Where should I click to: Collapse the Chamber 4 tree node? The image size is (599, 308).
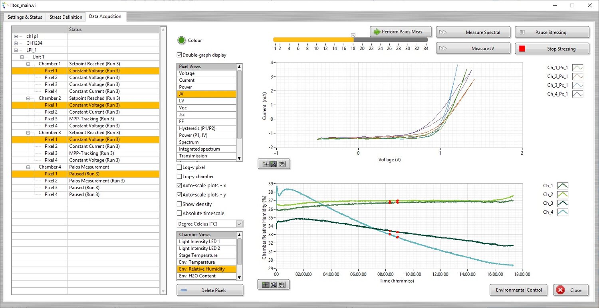coord(28,167)
